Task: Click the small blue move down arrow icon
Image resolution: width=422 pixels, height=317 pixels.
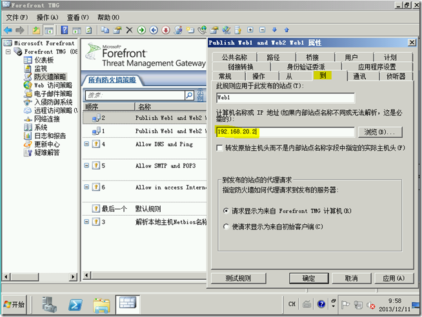Action: click(274, 30)
